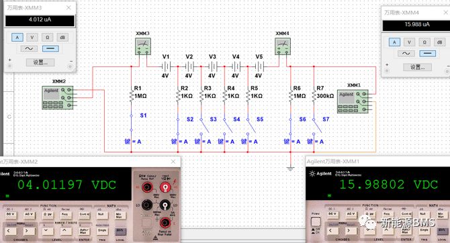This screenshot has width=450, height=243.
Task: Click the Shift key on XMM2 panel
Action: click(x=120, y=231)
